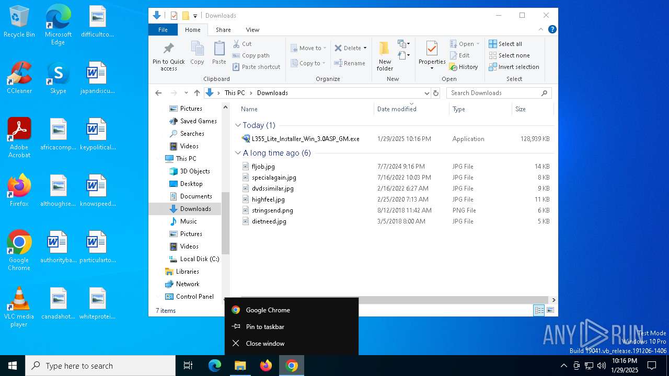Go up one folder level arrow
Viewport: 669px width, 376px height.
coord(197,93)
